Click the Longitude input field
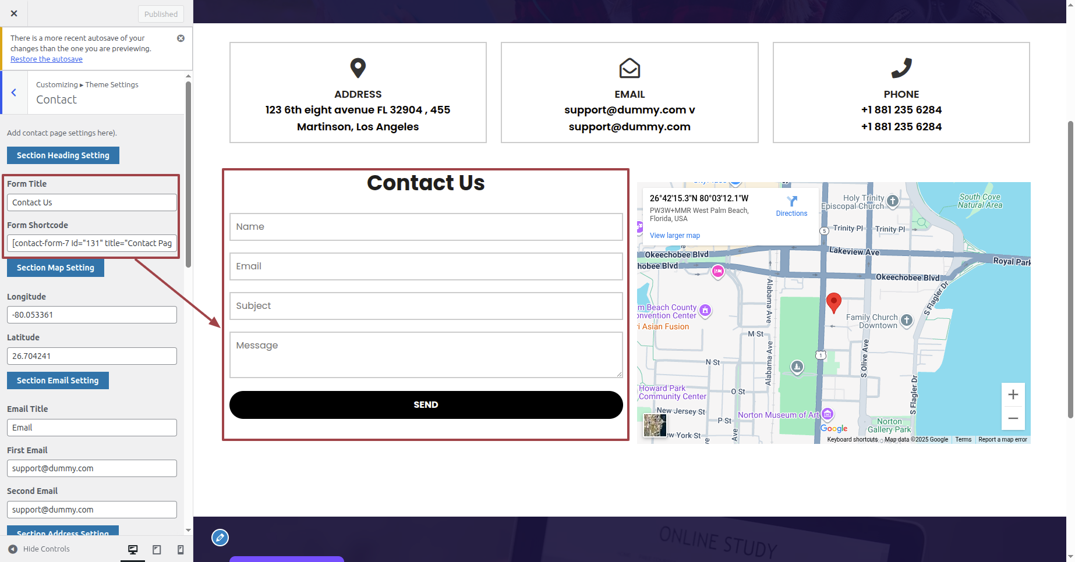Screen dimensions: 1075x562 point(91,315)
